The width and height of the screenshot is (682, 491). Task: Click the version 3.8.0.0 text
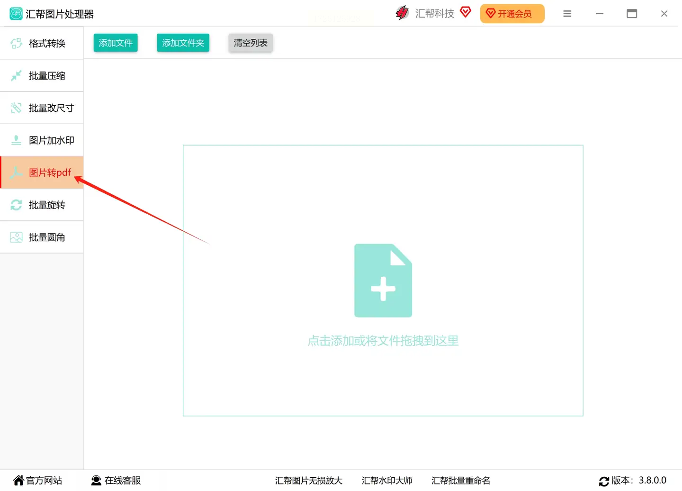pyautogui.click(x=653, y=480)
